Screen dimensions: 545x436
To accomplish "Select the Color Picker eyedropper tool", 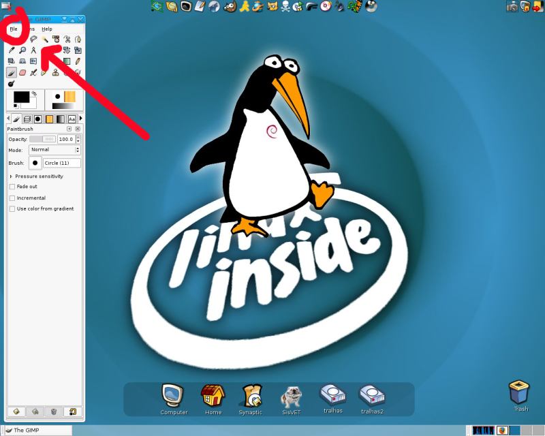I will [x=12, y=50].
